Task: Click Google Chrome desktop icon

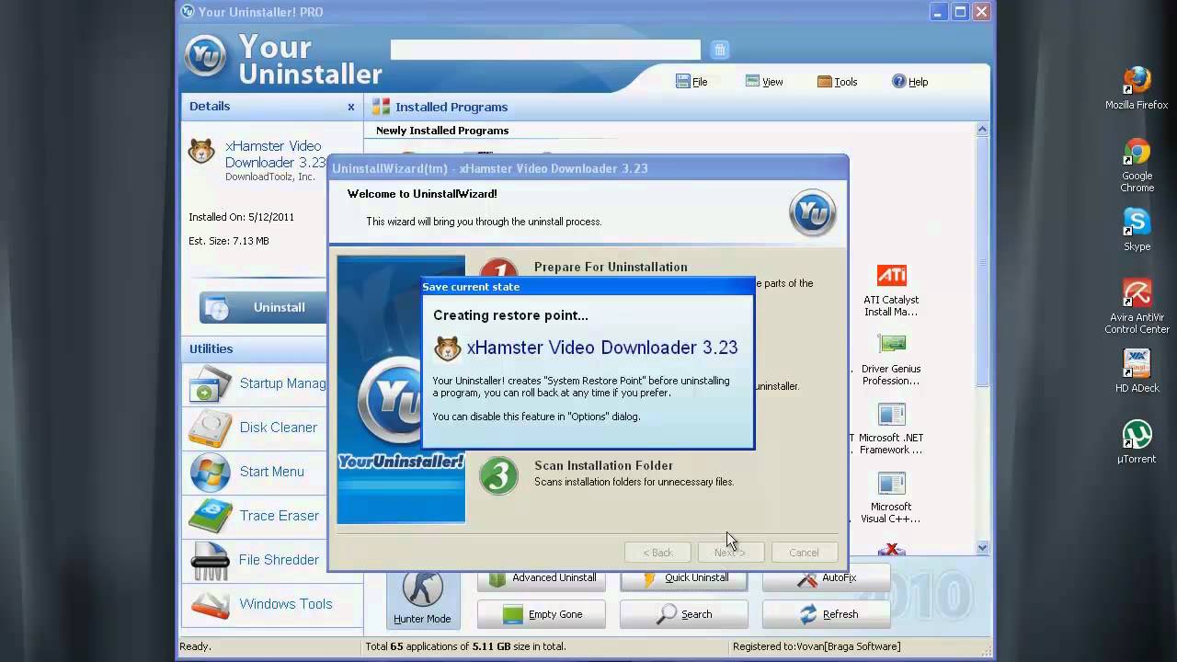Action: pos(1137,165)
